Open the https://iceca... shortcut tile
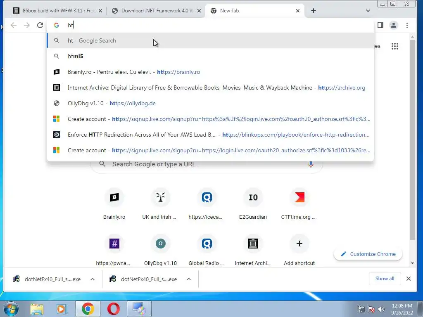423x317 pixels. pos(207,204)
